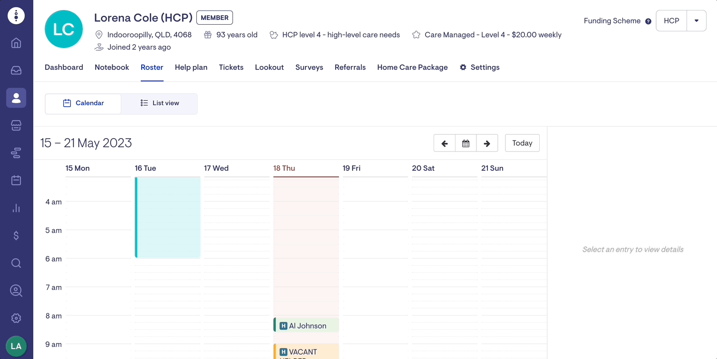This screenshot has height=359, width=717.
Task: Open the storefront icon in sidebar
Action: [x=16, y=125]
